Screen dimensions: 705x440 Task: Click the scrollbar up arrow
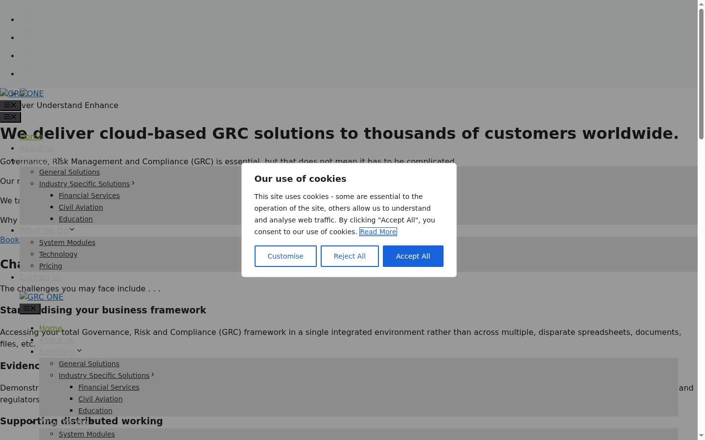coord(702,3)
